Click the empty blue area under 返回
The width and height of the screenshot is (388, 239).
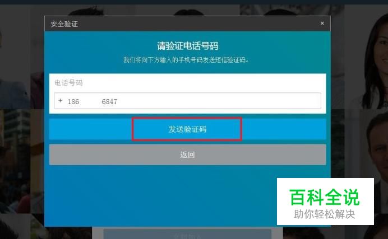coord(161,195)
